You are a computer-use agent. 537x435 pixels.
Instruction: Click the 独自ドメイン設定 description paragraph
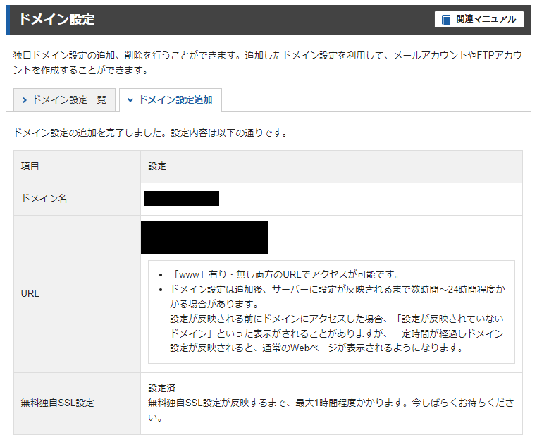pos(268,63)
